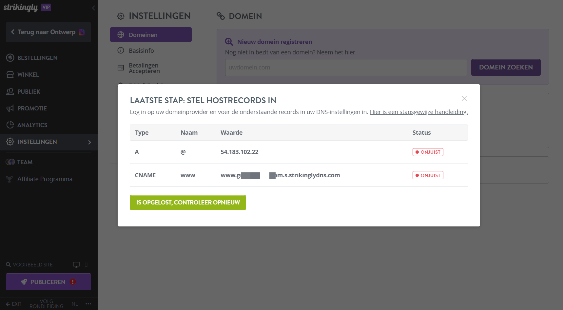Go back with Terug naar Ontwerp
The height and width of the screenshot is (310, 563).
(x=49, y=32)
